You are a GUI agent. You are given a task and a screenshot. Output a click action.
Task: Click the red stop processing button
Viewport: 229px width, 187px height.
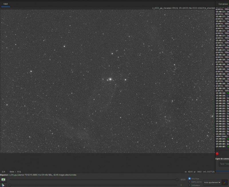tap(217, 154)
